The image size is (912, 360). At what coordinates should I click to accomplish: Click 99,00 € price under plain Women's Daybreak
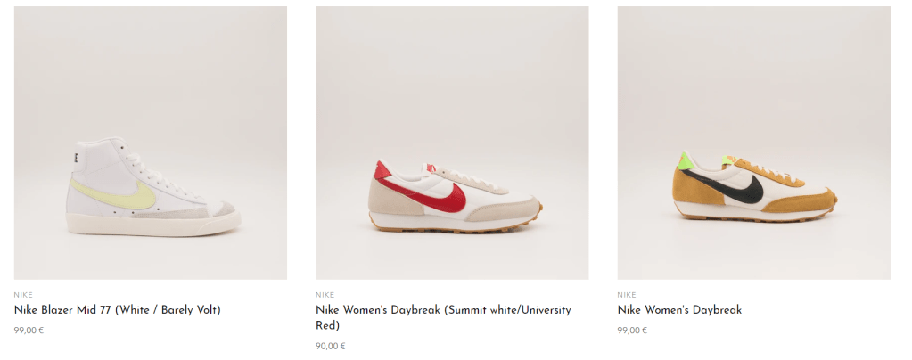[x=632, y=331]
